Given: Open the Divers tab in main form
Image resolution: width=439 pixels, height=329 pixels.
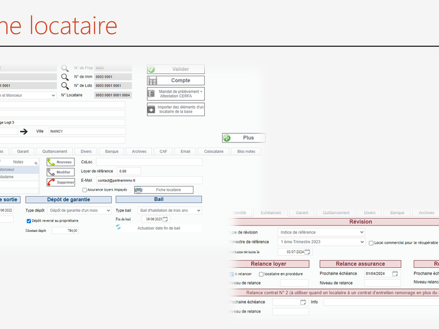Looking at the screenshot, I should coord(86,152).
